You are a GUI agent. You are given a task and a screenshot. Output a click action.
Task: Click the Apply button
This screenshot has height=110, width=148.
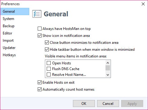[132, 103]
